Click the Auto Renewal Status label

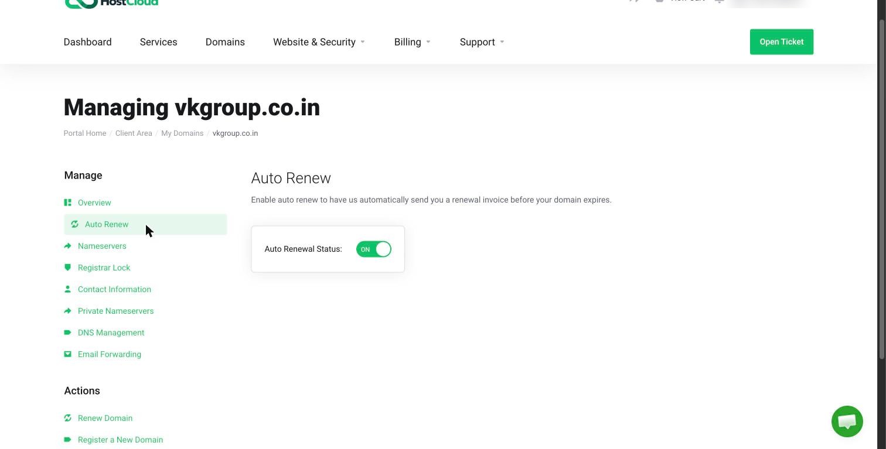(303, 249)
